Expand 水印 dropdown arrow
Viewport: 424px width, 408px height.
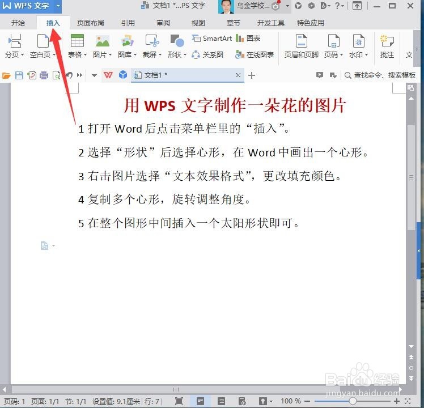click(x=366, y=55)
